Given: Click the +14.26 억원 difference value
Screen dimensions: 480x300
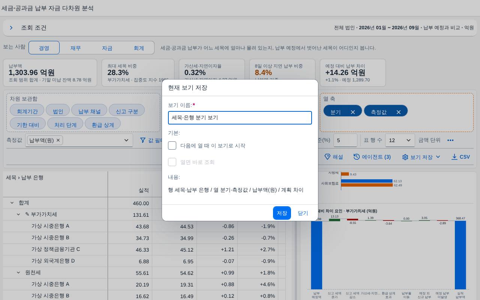Looking at the screenshot, I should click(345, 72).
